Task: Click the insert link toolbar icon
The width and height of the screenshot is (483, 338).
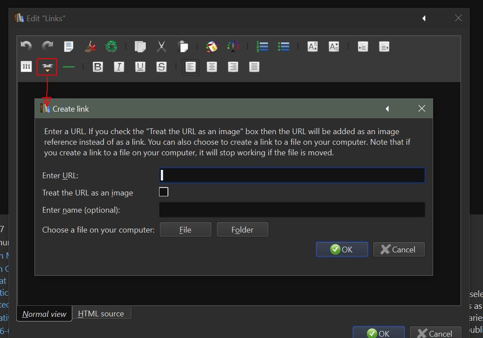Action: click(47, 67)
